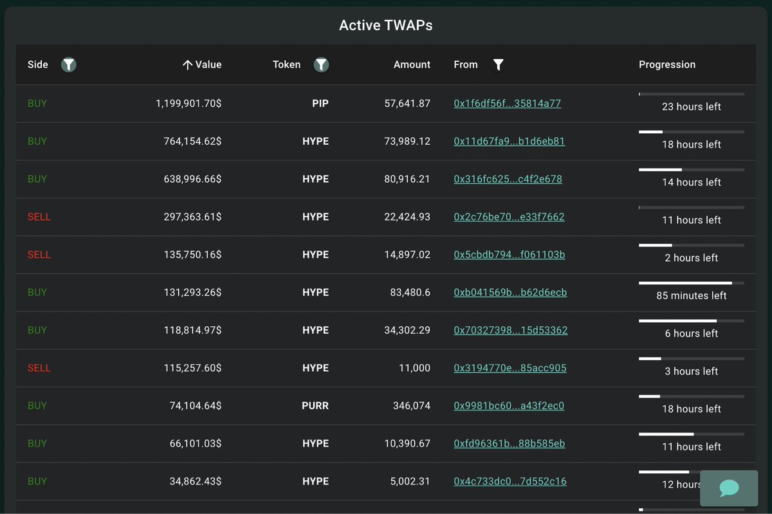Image resolution: width=772 pixels, height=514 pixels.
Task: Click the Progression column header
Action: coord(667,64)
